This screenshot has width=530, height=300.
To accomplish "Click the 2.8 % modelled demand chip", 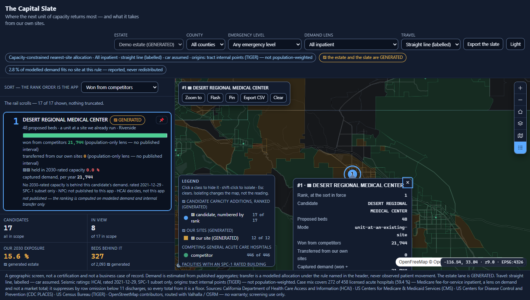I will pyautogui.click(x=86, y=70).
